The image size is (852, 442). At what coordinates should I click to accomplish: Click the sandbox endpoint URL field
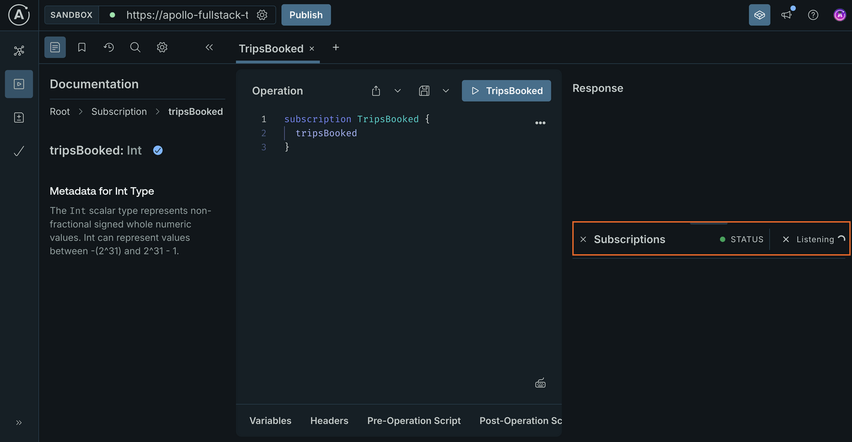coord(186,15)
